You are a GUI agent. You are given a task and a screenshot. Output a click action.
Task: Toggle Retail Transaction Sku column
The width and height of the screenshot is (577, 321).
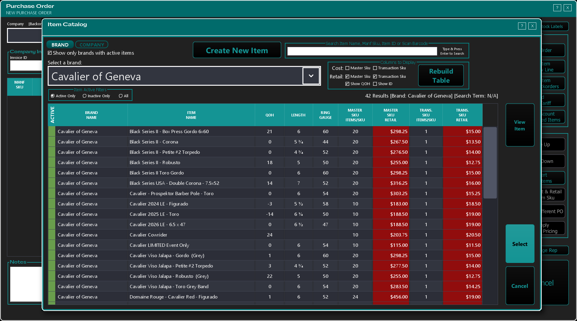click(375, 77)
